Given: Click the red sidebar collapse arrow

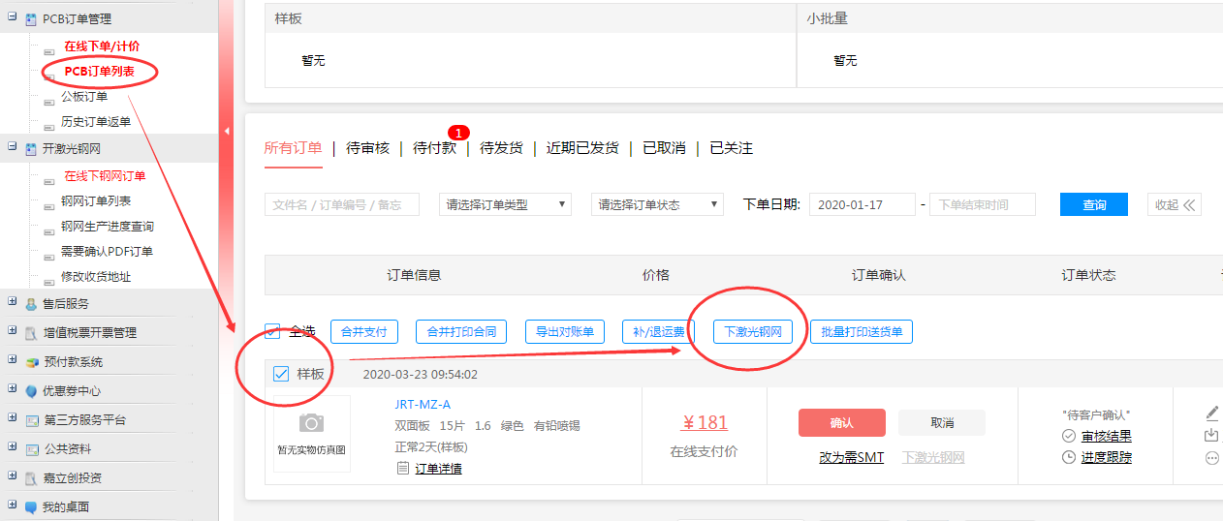Looking at the screenshot, I should 227,131.
